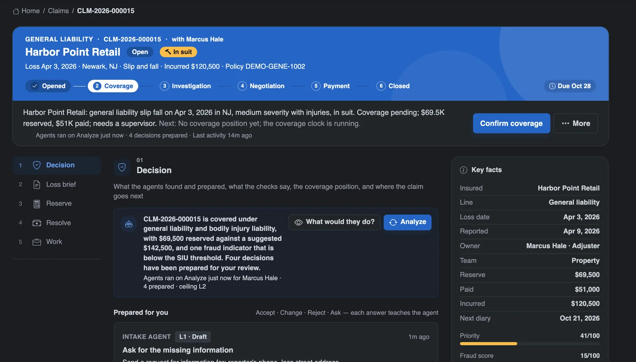Click the L1 · Draft badge

tap(193, 337)
